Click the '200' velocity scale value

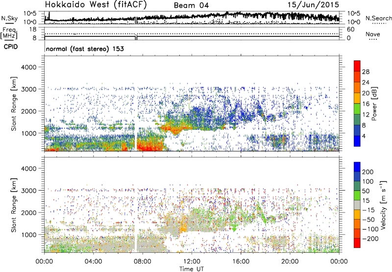pyautogui.click(x=368, y=172)
